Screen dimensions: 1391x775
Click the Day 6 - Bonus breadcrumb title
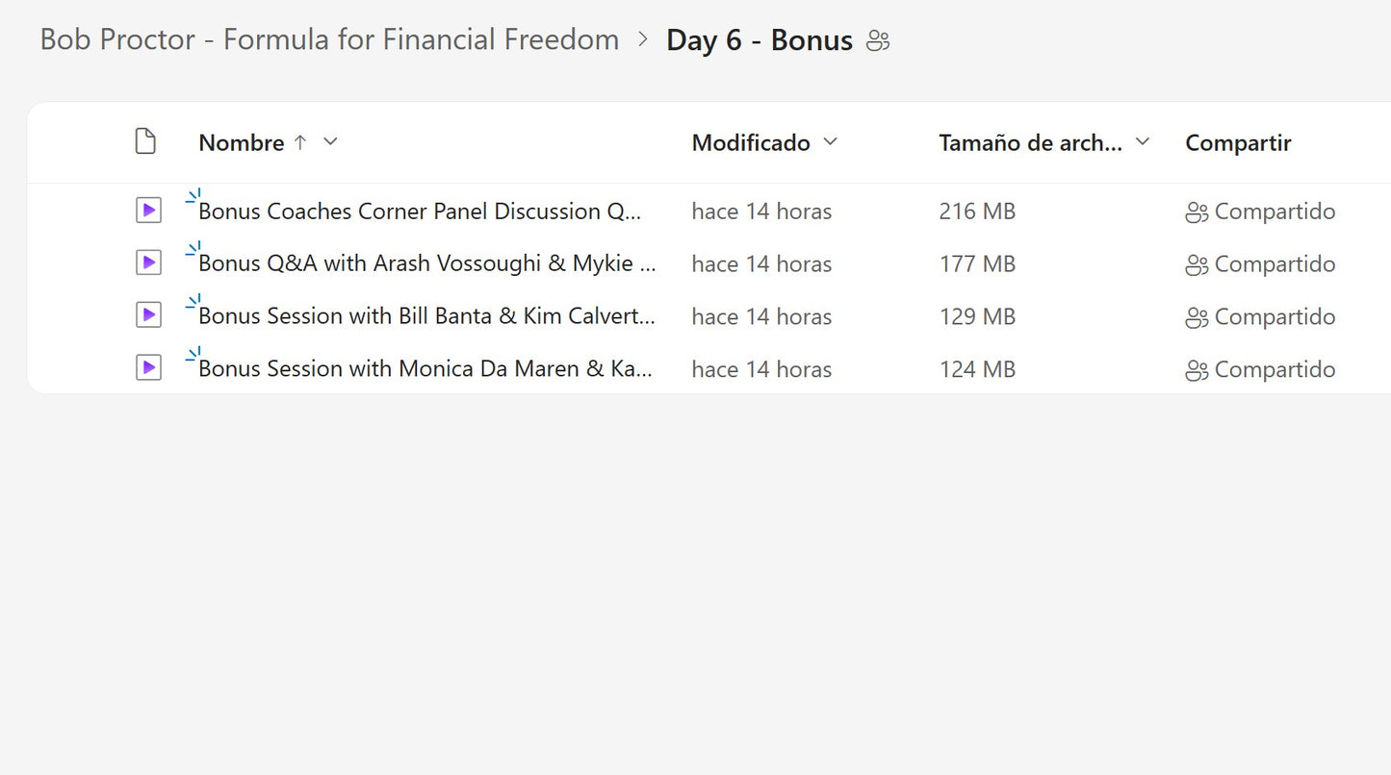click(x=759, y=40)
